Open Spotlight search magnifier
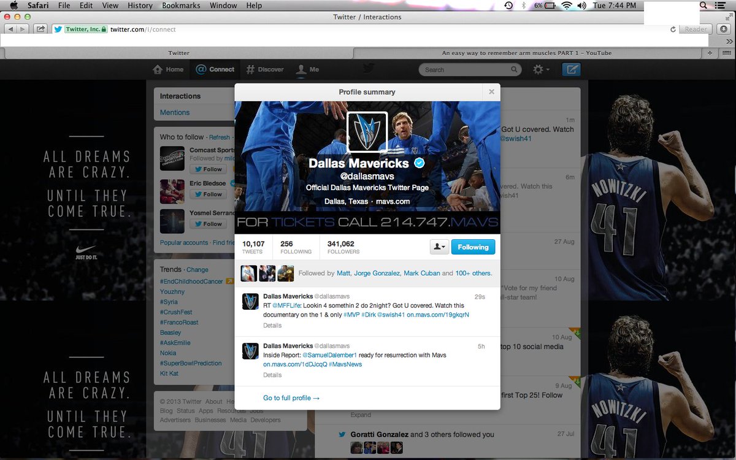Viewport: 736px width, 460px height. tap(703, 6)
